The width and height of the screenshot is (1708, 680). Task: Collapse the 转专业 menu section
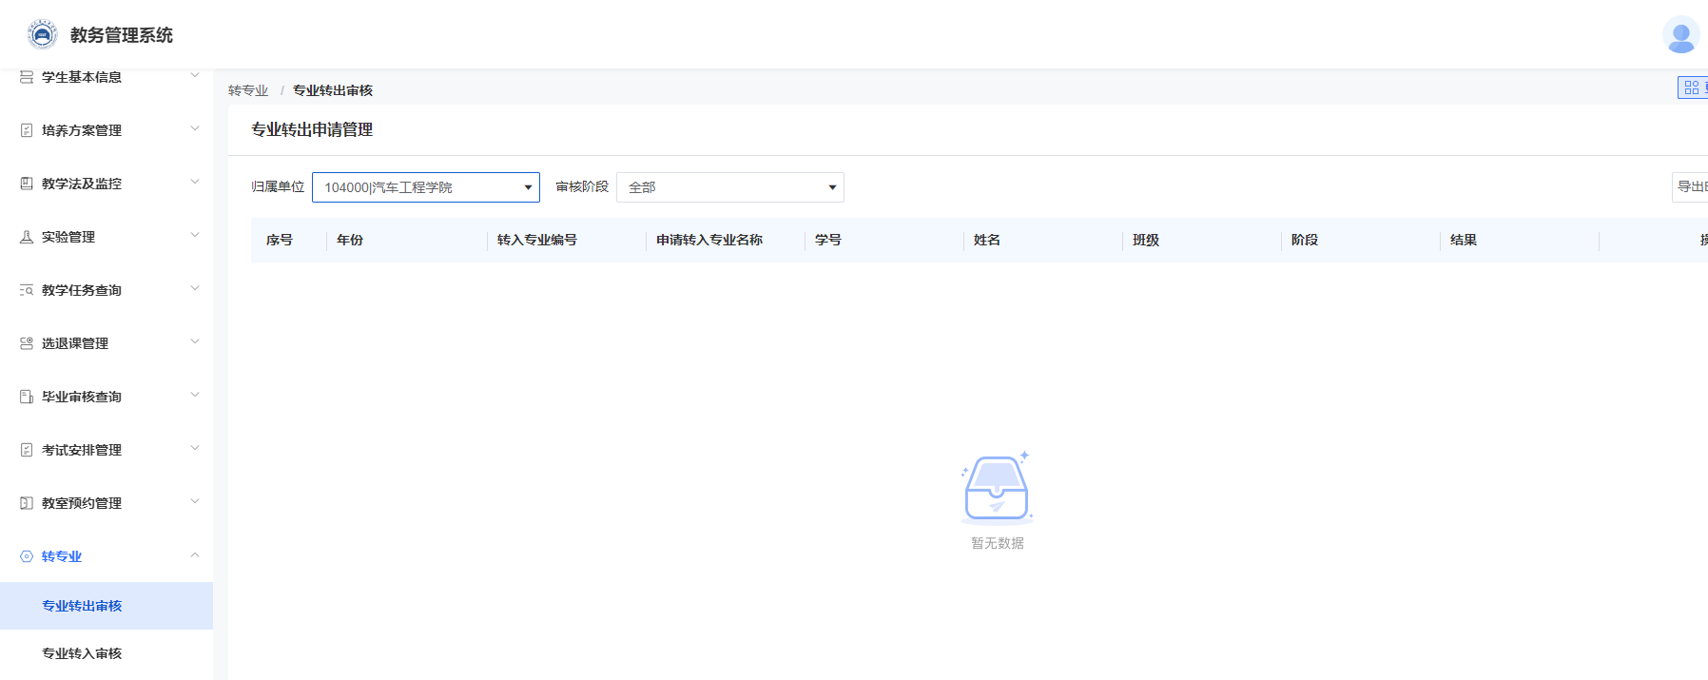coord(195,555)
